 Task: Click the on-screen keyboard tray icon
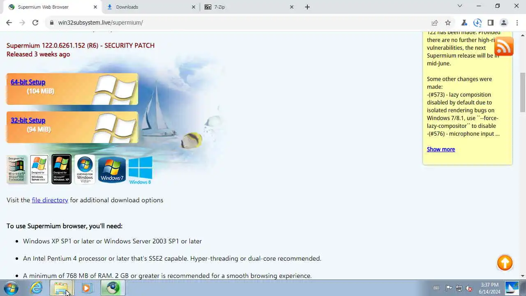click(436, 288)
